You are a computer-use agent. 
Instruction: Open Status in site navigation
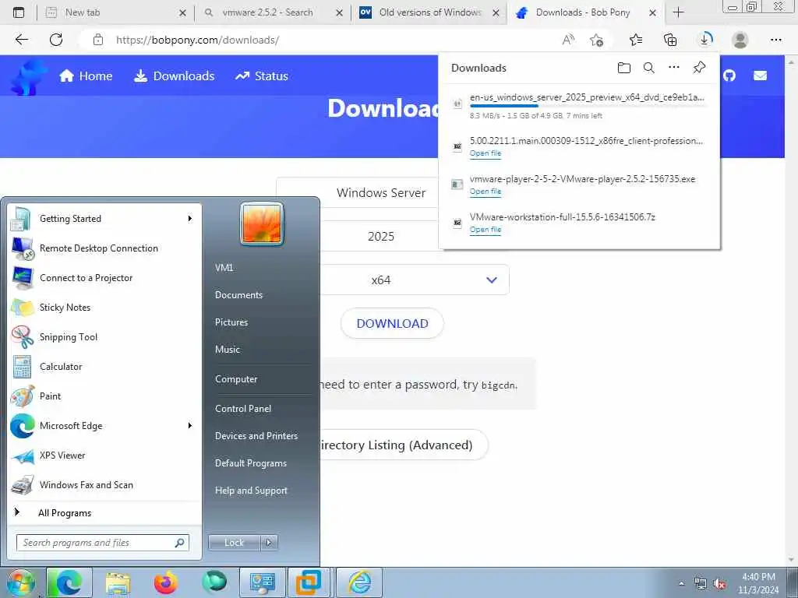(262, 76)
